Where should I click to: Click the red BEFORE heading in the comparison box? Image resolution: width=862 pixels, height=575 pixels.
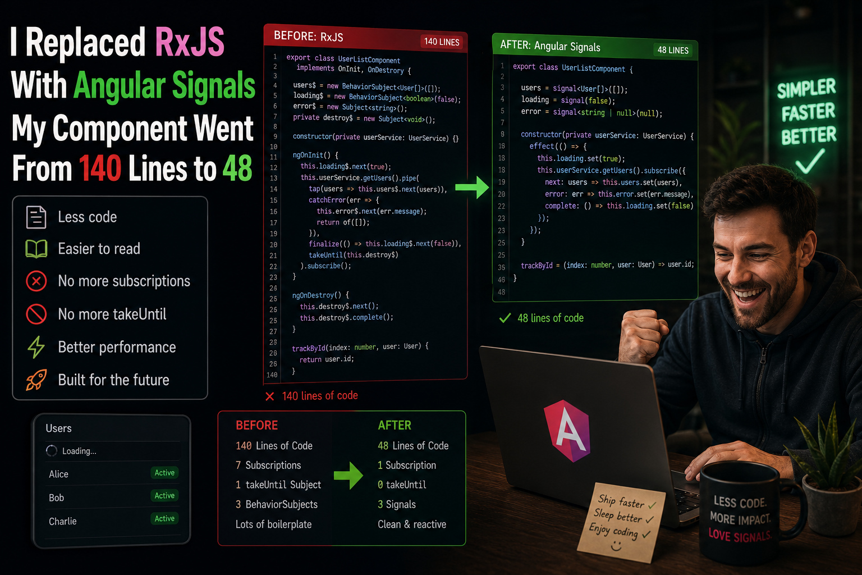(x=257, y=425)
